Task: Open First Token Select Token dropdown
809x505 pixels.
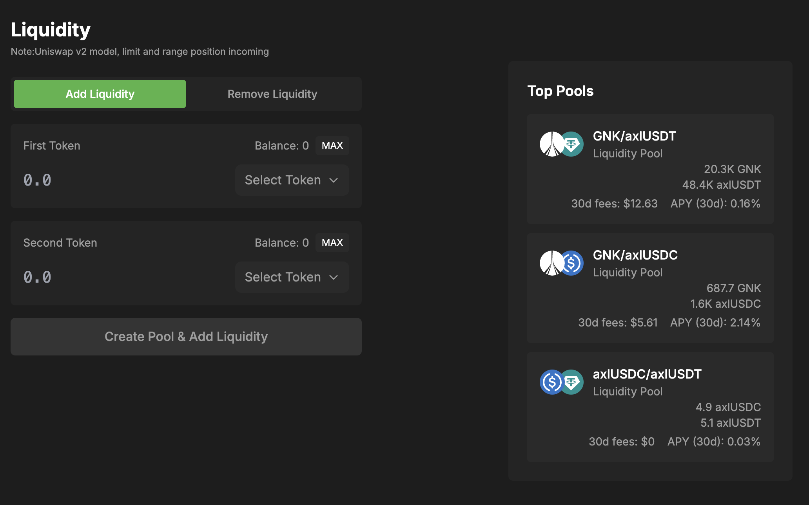Action: point(292,180)
